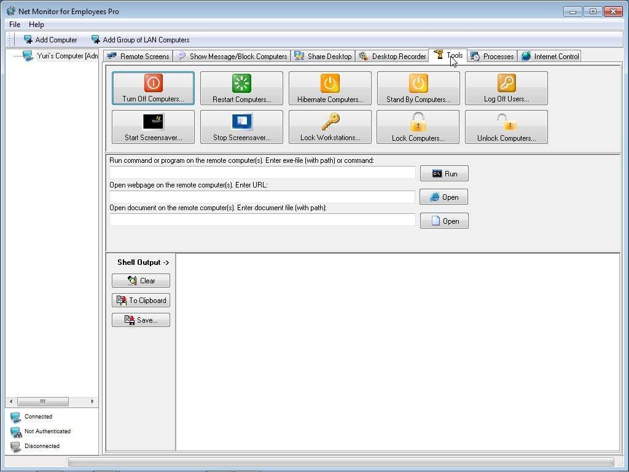Click Stop Screensaver button
The image size is (629, 472).
point(241,127)
